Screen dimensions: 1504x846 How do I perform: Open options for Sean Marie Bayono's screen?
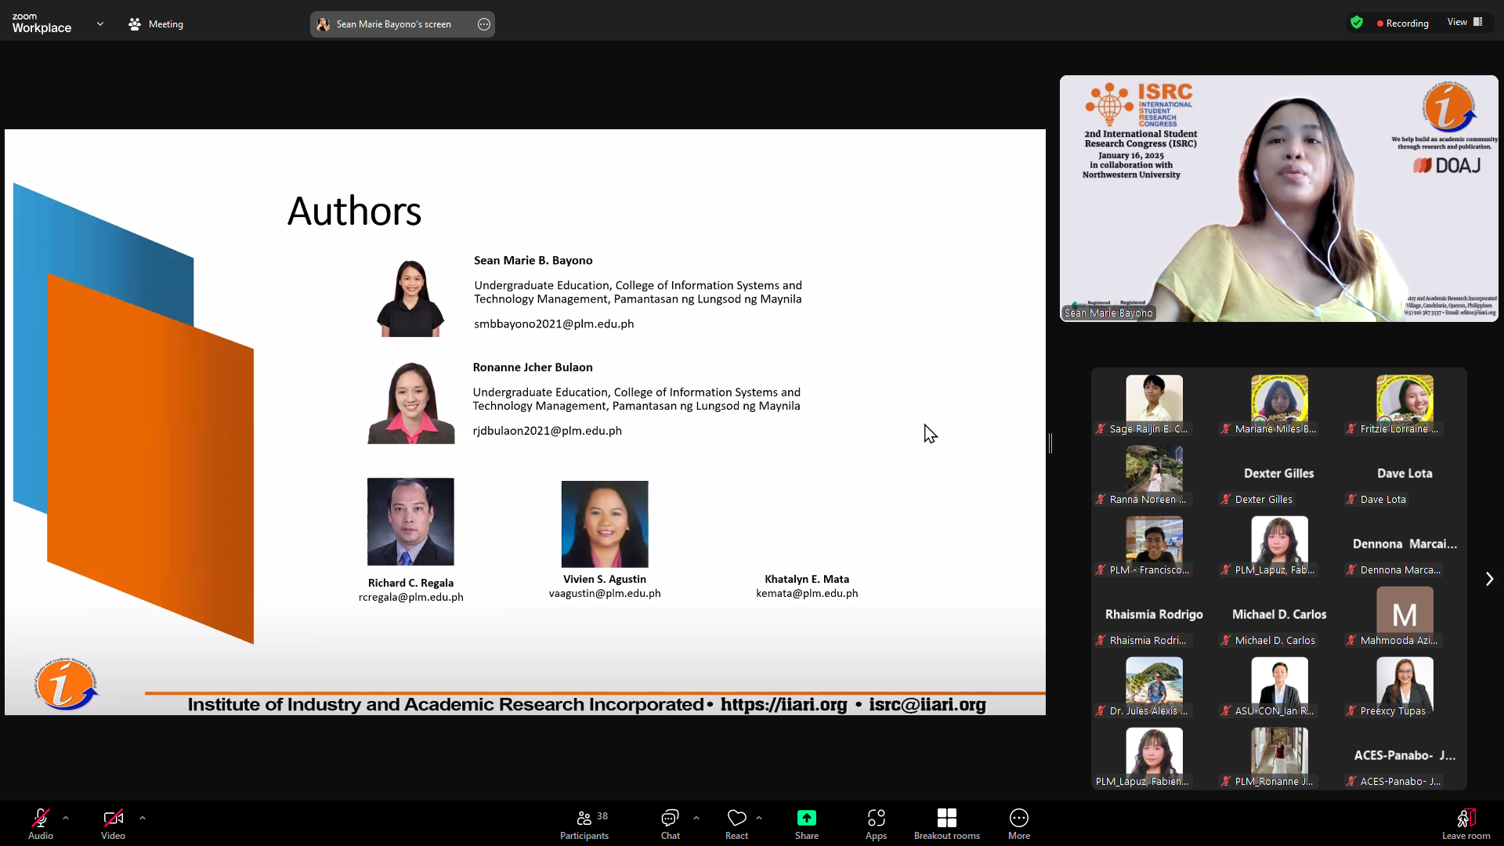click(484, 24)
